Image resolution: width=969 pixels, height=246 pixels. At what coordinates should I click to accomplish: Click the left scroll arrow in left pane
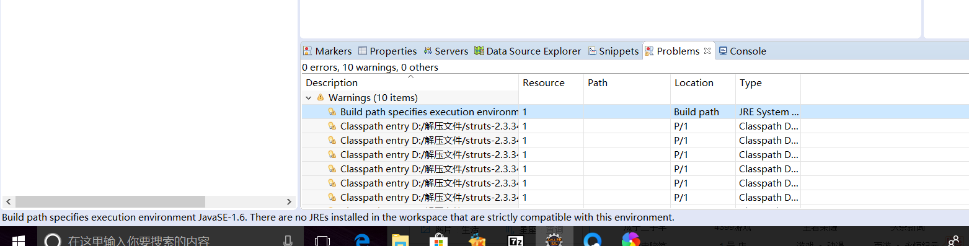pyautogui.click(x=8, y=202)
